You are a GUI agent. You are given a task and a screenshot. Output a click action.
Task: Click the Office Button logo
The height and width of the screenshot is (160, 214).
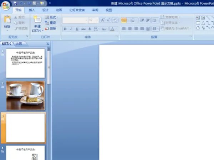tap(5, 4)
